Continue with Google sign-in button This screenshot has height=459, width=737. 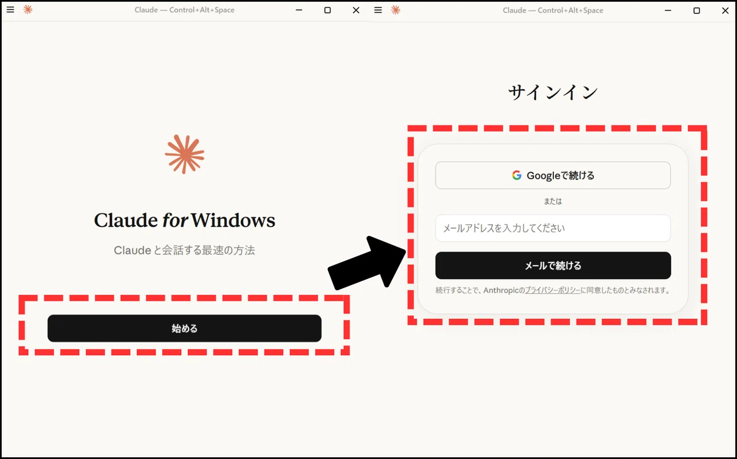553,175
